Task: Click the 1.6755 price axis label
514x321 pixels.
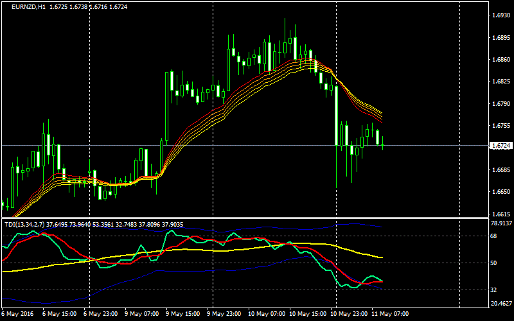Action: 501,125
